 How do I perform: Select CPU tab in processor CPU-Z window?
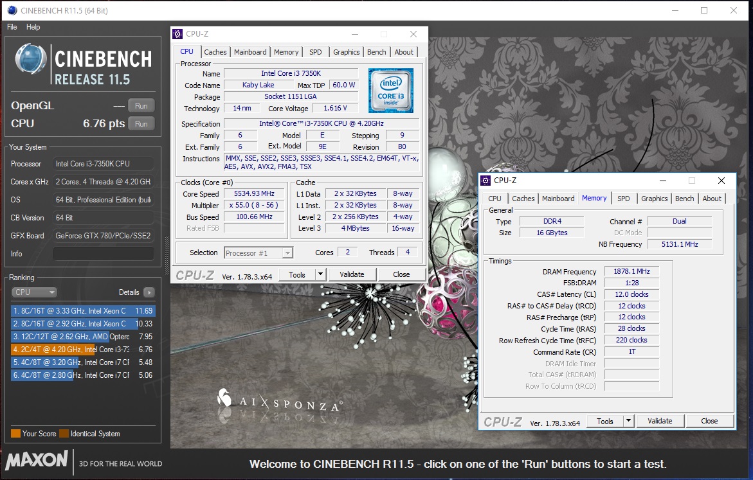click(187, 51)
